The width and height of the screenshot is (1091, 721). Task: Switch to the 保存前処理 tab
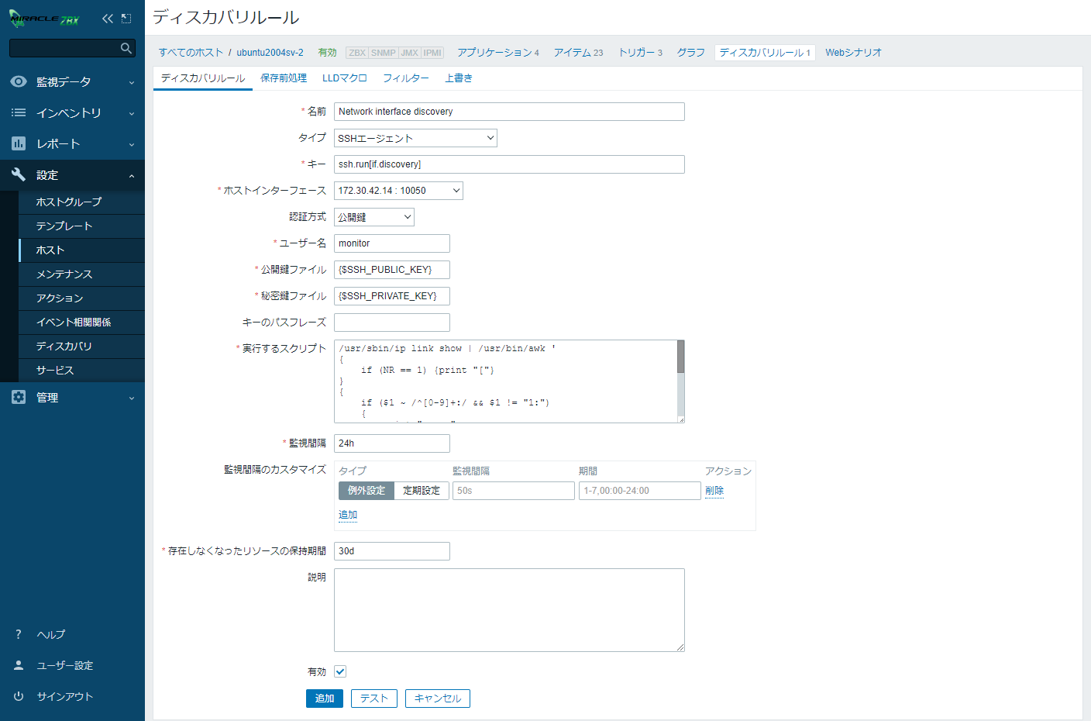point(284,78)
